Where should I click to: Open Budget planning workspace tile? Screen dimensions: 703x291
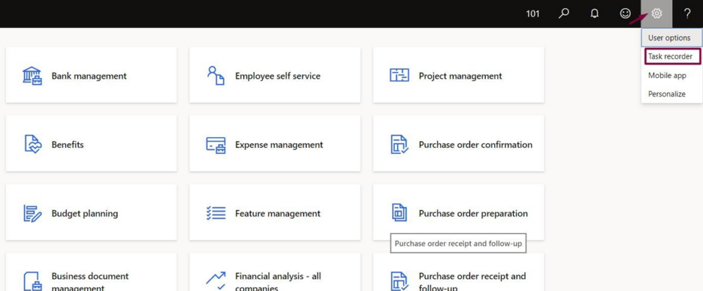(91, 212)
